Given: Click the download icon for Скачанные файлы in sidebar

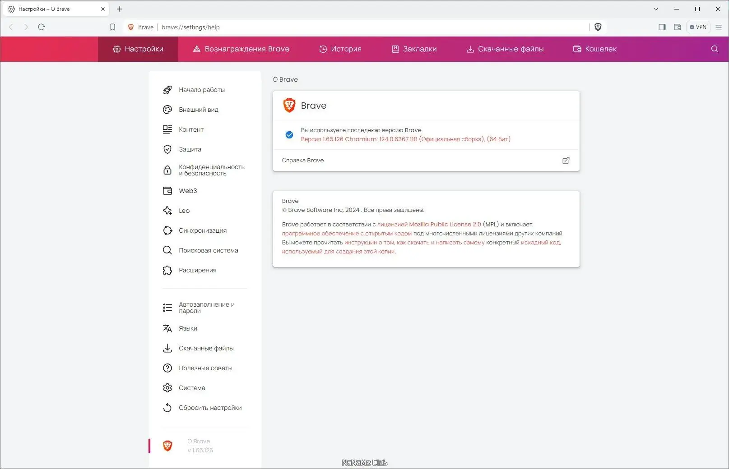Looking at the screenshot, I should [167, 348].
